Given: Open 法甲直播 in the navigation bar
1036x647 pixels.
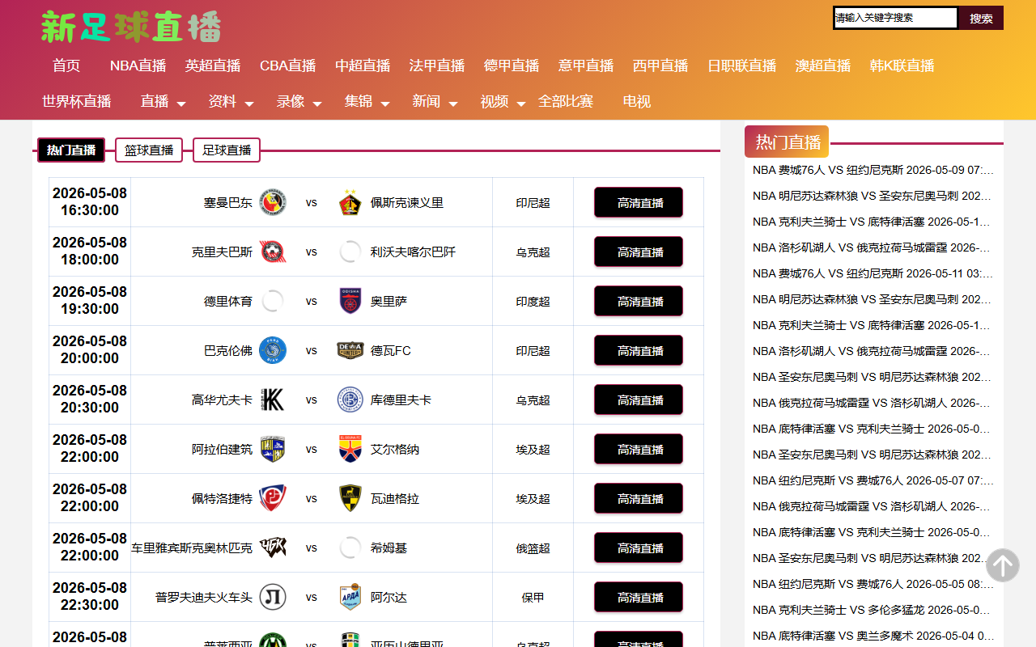Looking at the screenshot, I should click(437, 66).
